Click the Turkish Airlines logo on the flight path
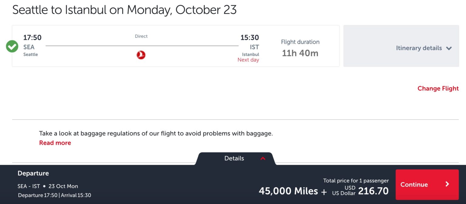The height and width of the screenshot is (204, 466). point(141,55)
